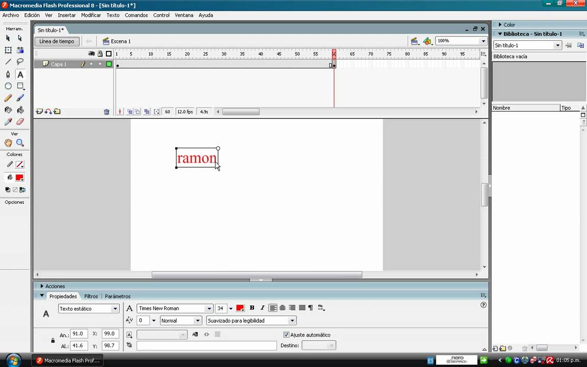Viewport: 587px width, 367px height.
Task: Open the text fill color swatch
Action: (x=240, y=308)
